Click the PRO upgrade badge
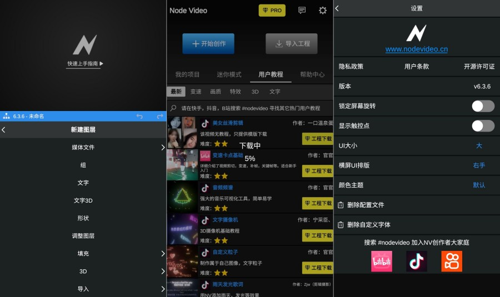500x297 pixels. (x=272, y=10)
